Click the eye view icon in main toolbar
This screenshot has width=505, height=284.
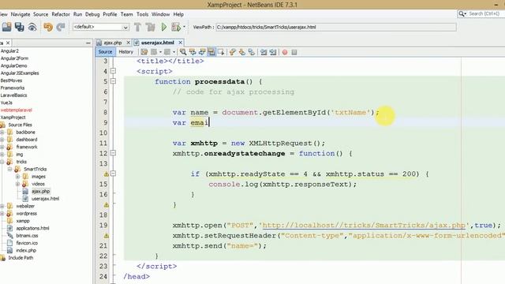(32, 28)
